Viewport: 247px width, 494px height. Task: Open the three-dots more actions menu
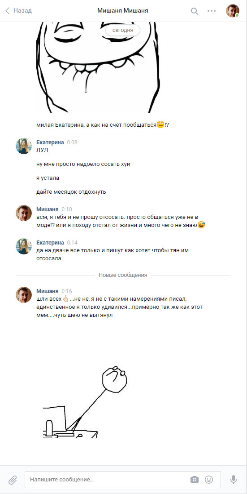coord(212,11)
